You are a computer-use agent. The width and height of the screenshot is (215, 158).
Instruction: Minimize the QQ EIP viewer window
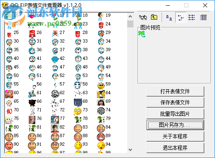pos(168,5)
